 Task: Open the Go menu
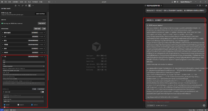coord(25,2)
